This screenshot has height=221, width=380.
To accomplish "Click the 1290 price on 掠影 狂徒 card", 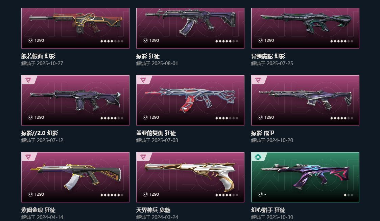I will pyautogui.click(x=154, y=40).
